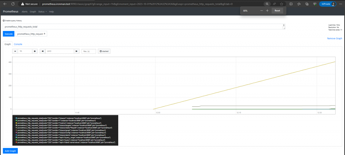Reset the browser zoom level
345x155 pixels.
click(x=277, y=10)
